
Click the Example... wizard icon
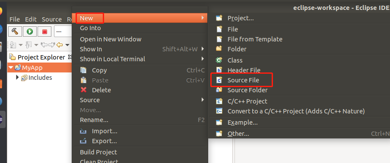[x=219, y=122]
